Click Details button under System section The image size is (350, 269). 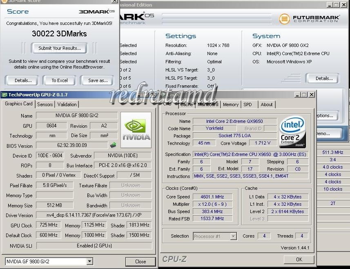[324, 78]
